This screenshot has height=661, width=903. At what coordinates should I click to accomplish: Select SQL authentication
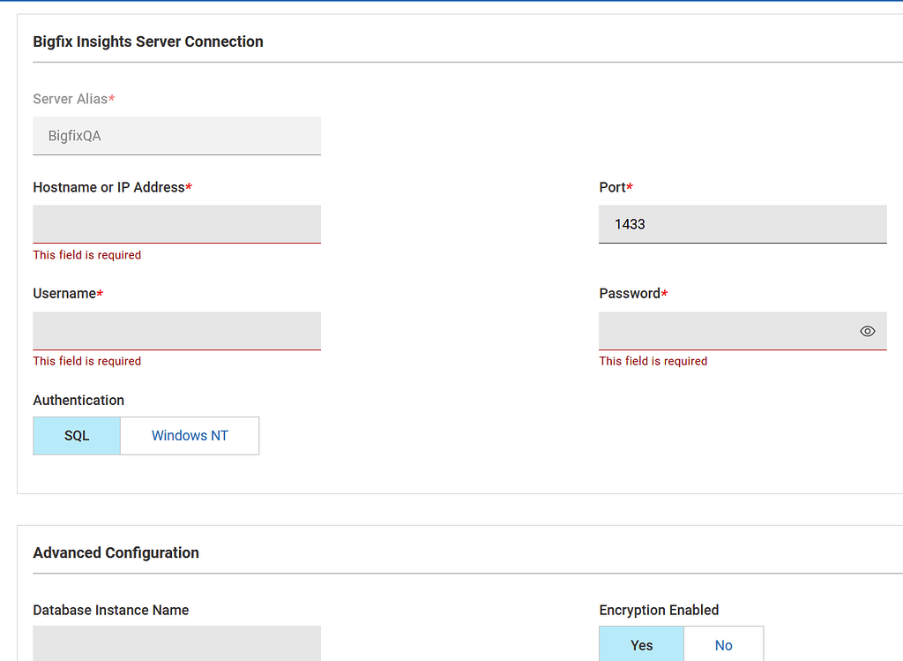76,435
